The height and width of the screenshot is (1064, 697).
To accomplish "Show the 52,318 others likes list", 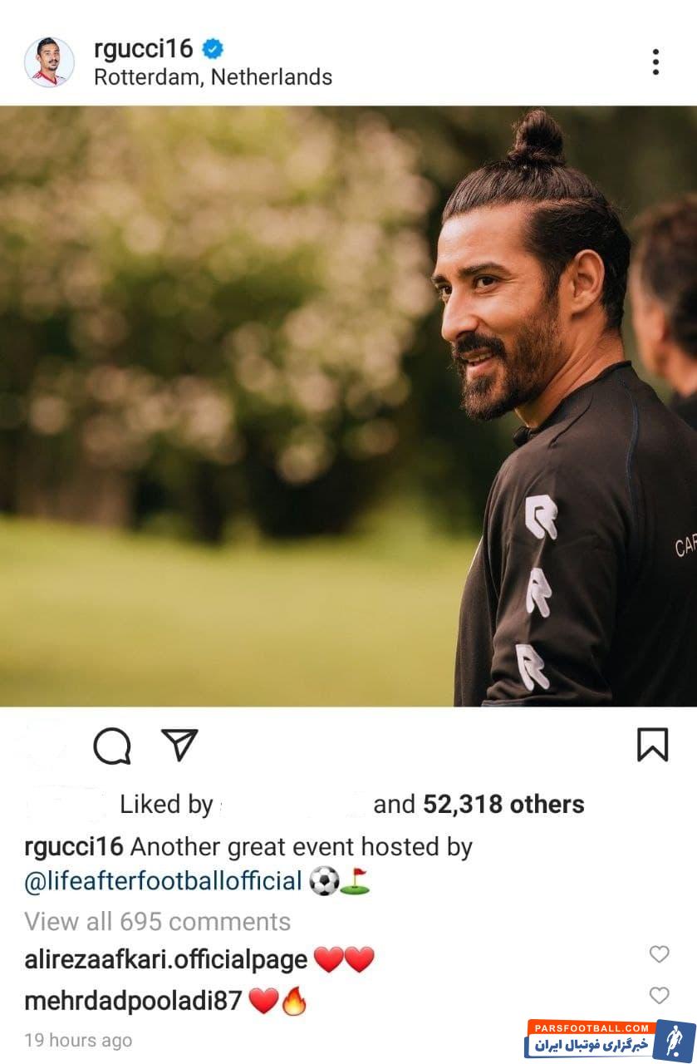I will point(503,805).
